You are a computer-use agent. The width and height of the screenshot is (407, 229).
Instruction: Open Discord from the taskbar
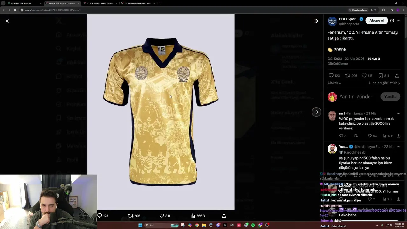tap(218, 225)
